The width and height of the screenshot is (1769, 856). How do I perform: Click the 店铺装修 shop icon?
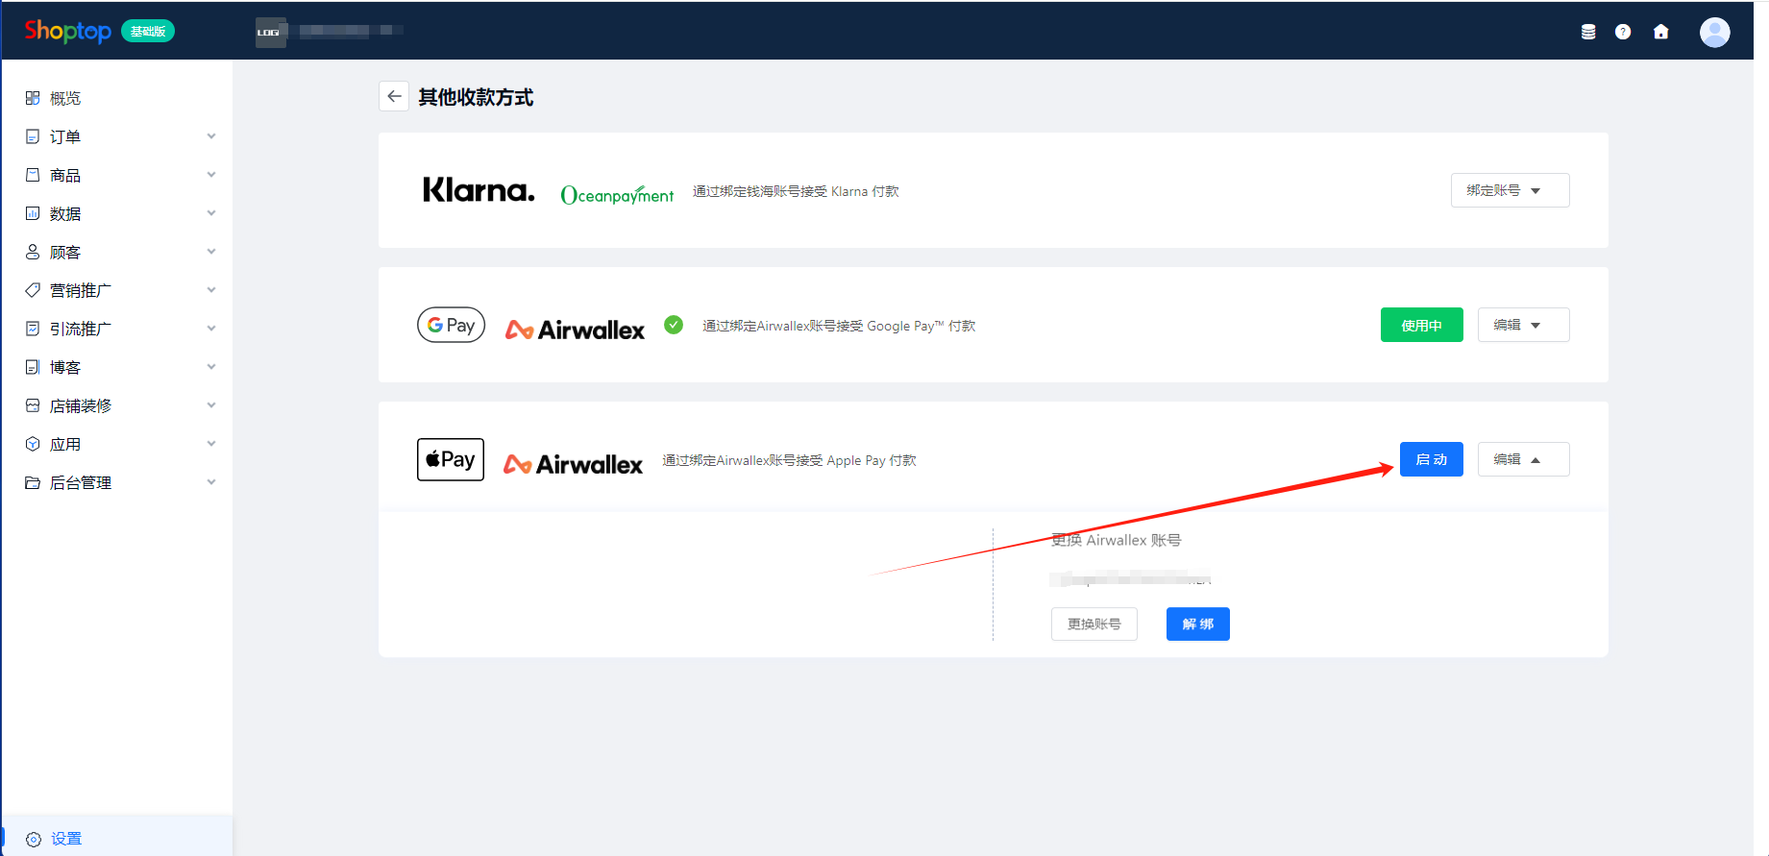[x=33, y=405]
